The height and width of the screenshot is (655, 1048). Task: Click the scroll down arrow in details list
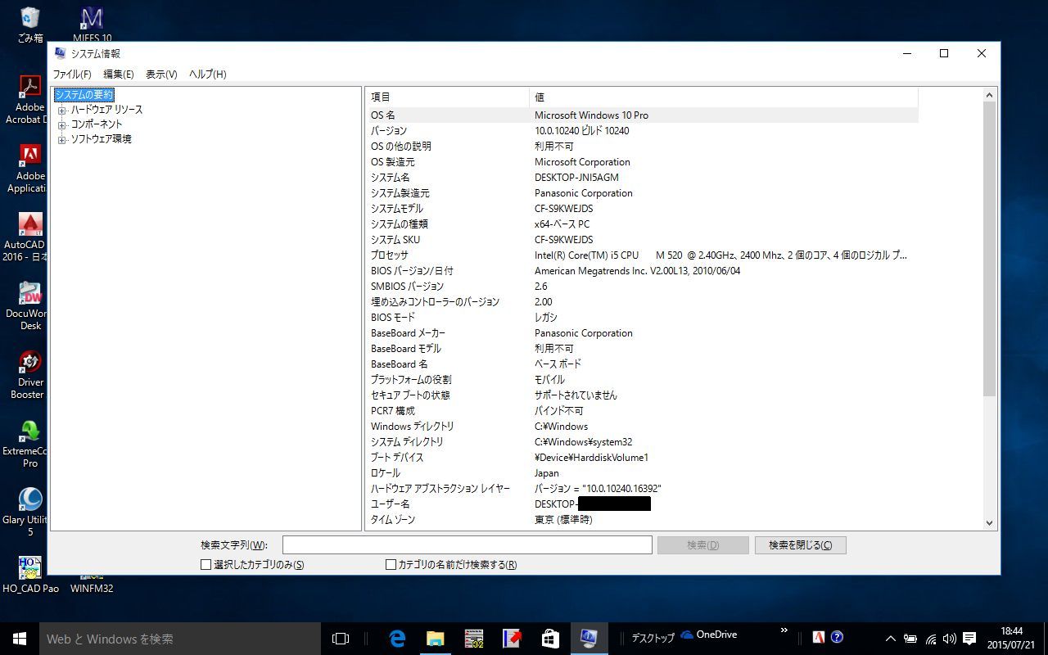coord(989,523)
